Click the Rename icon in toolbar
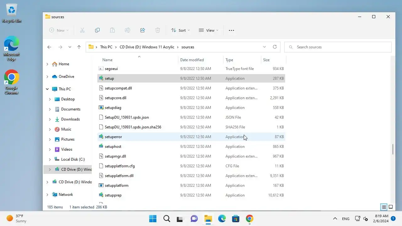 click(x=128, y=30)
